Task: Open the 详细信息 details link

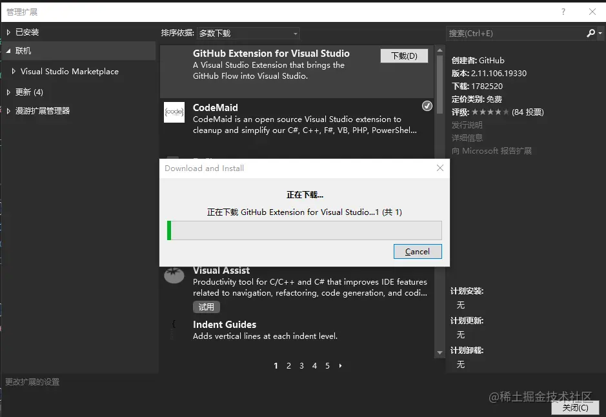Action: tap(467, 137)
